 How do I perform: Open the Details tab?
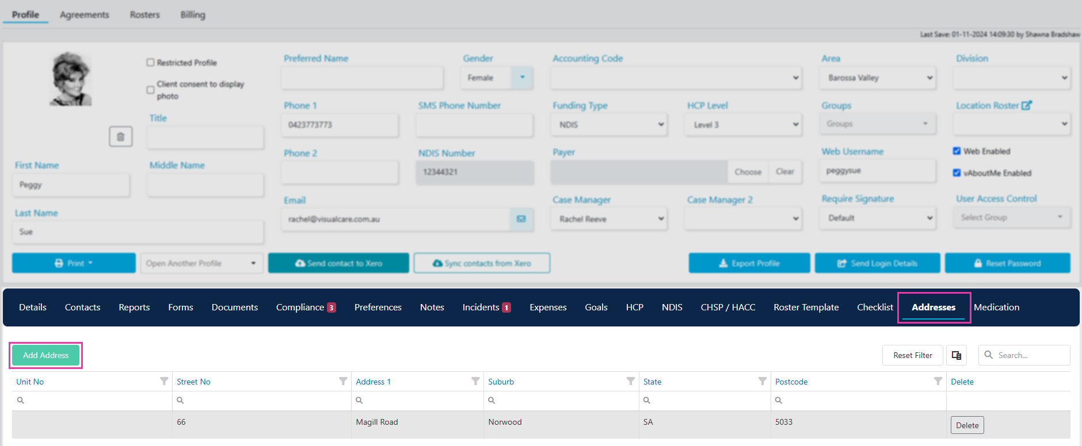pos(33,307)
